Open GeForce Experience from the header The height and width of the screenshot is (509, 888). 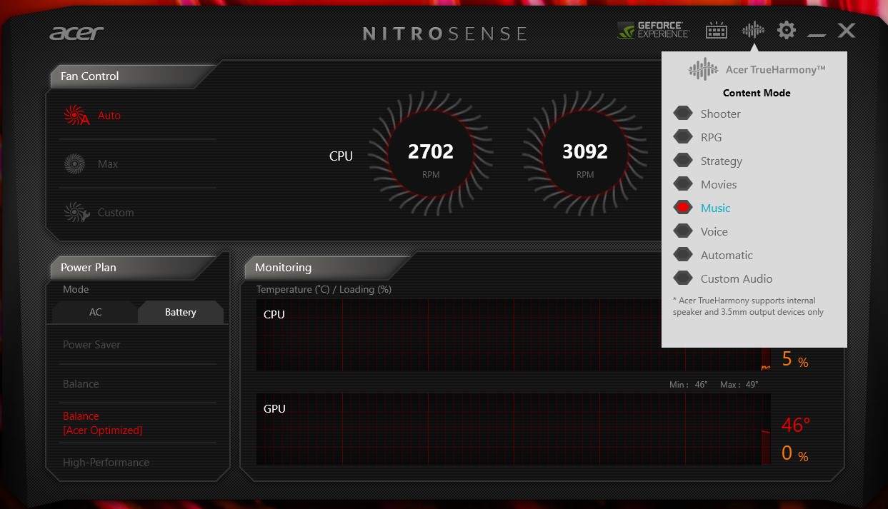point(653,30)
